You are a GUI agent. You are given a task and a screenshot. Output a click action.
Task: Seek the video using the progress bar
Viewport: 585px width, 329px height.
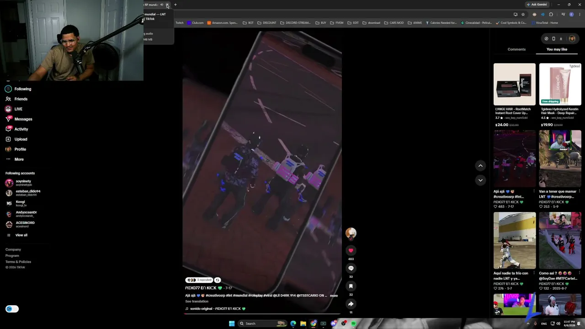click(262, 314)
